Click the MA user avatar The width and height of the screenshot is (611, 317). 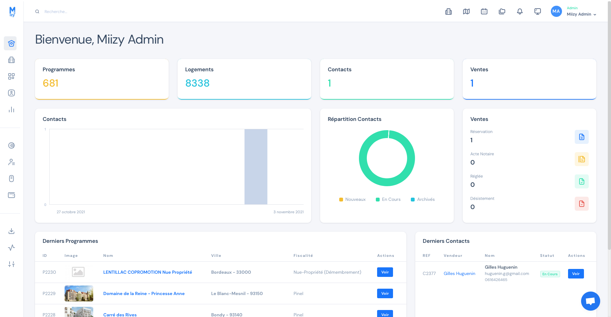click(x=556, y=11)
